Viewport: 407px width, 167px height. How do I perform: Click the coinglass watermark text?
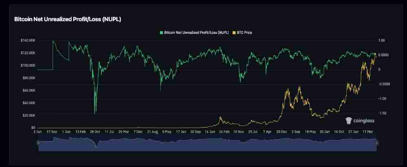tap(364, 121)
